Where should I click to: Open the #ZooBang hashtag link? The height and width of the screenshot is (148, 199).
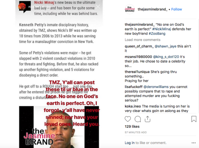click(157, 34)
